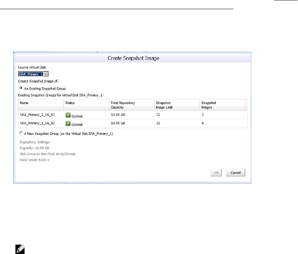
Task: Click the 10.00 GB capacity cell for SG_01
Action: coord(118,115)
